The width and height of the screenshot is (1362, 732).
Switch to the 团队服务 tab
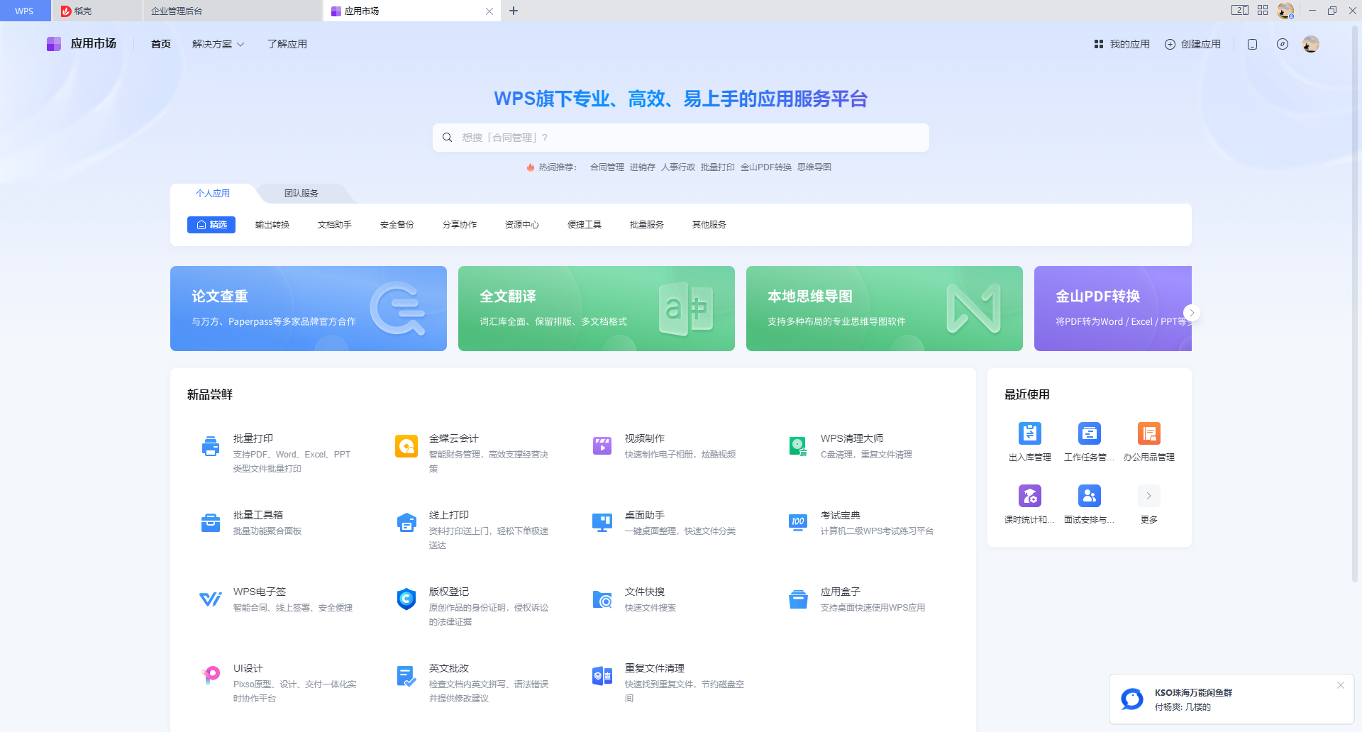click(x=301, y=194)
